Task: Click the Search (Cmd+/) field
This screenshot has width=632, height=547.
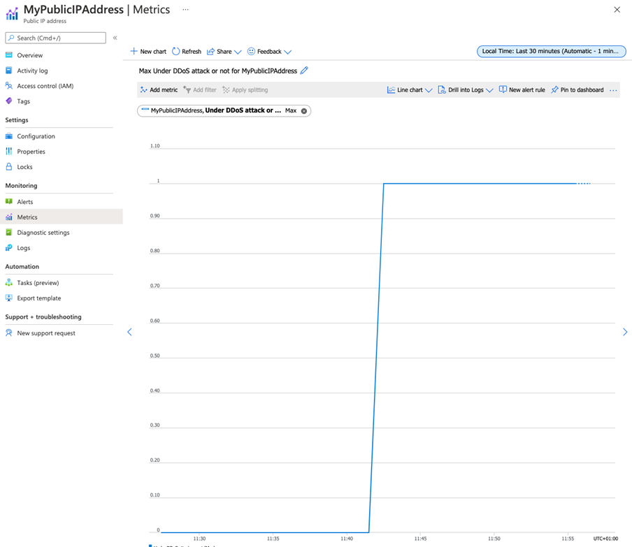Action: [54, 38]
